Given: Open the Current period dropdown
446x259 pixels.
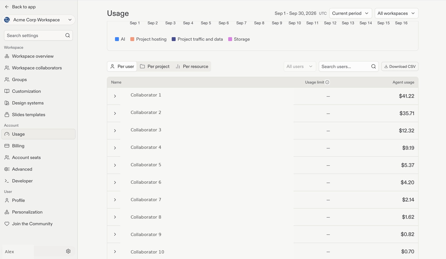Looking at the screenshot, I should click(350, 13).
